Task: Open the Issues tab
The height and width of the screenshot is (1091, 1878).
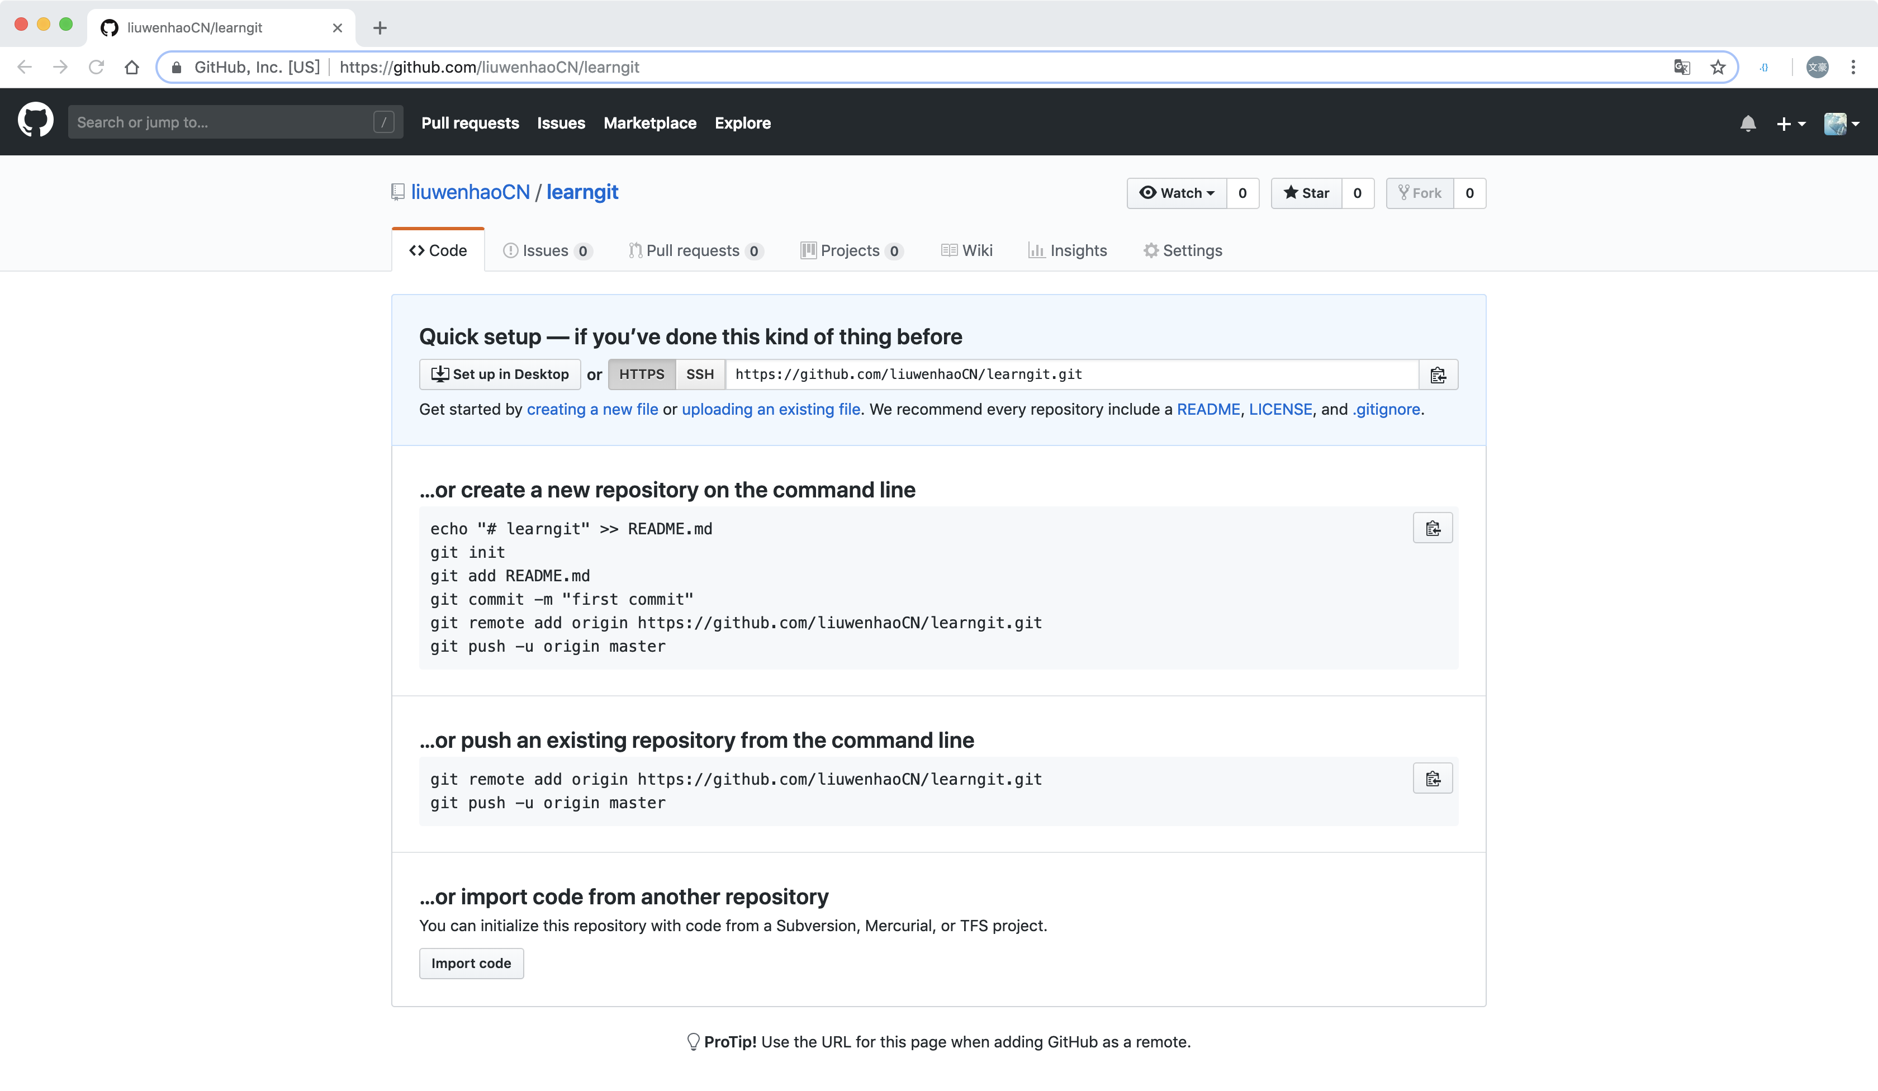Action: 548,250
